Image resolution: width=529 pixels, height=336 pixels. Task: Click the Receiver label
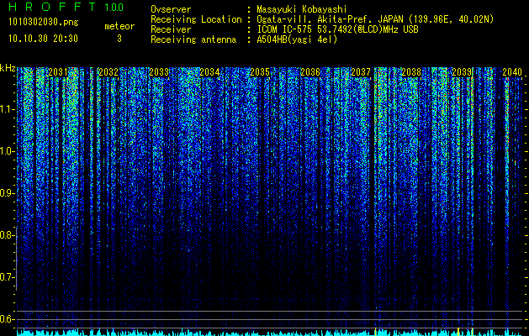tap(171, 29)
